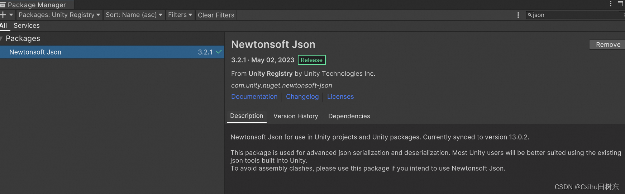The width and height of the screenshot is (625, 194).
Task: Open the Documentation link
Action: tap(254, 96)
